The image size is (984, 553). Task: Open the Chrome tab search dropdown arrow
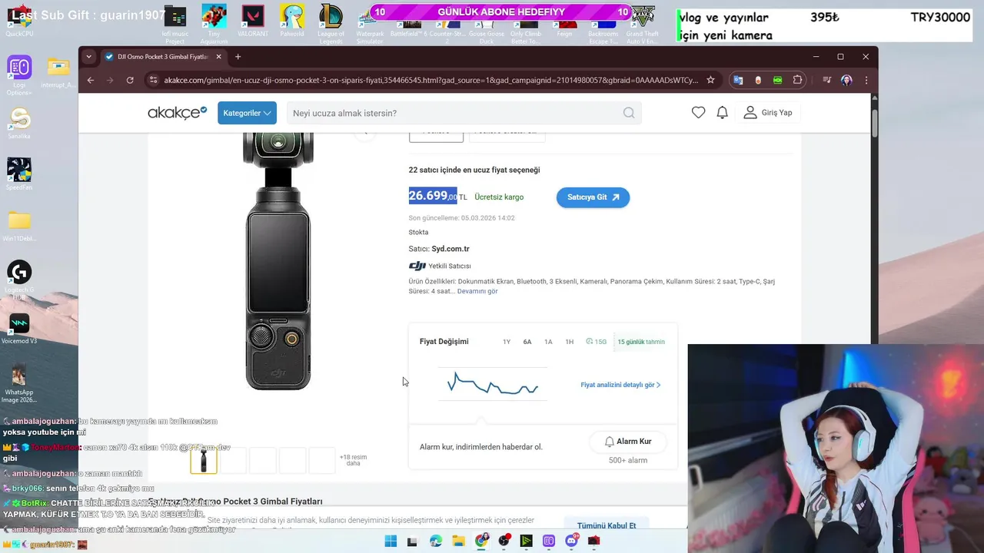coord(88,56)
